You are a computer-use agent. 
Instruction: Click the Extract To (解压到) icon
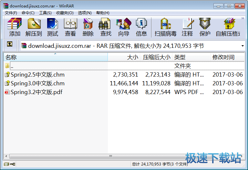[34, 24]
